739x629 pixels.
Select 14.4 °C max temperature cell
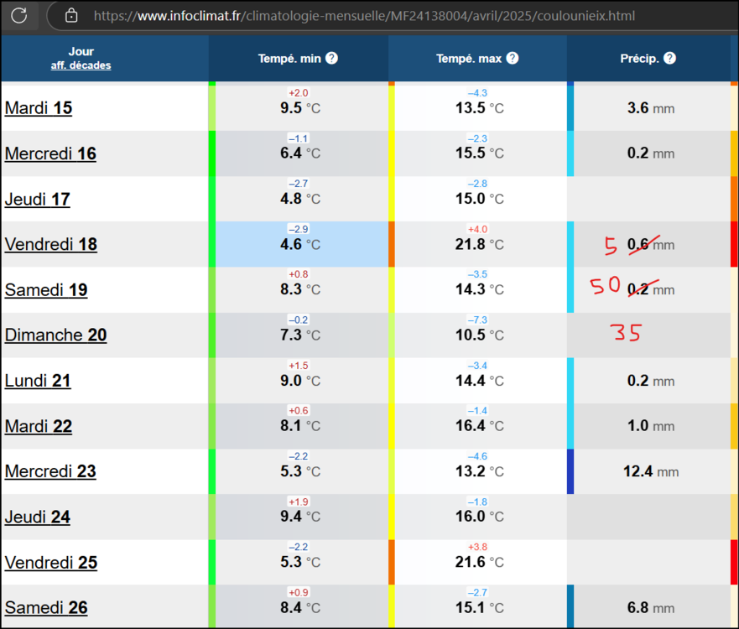(x=479, y=381)
